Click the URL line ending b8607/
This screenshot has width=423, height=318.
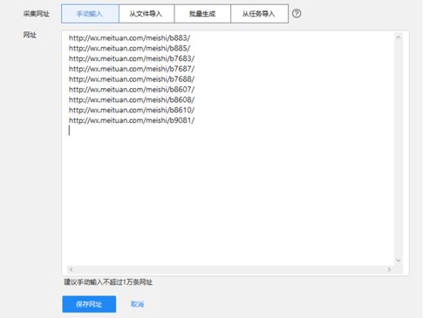point(132,90)
